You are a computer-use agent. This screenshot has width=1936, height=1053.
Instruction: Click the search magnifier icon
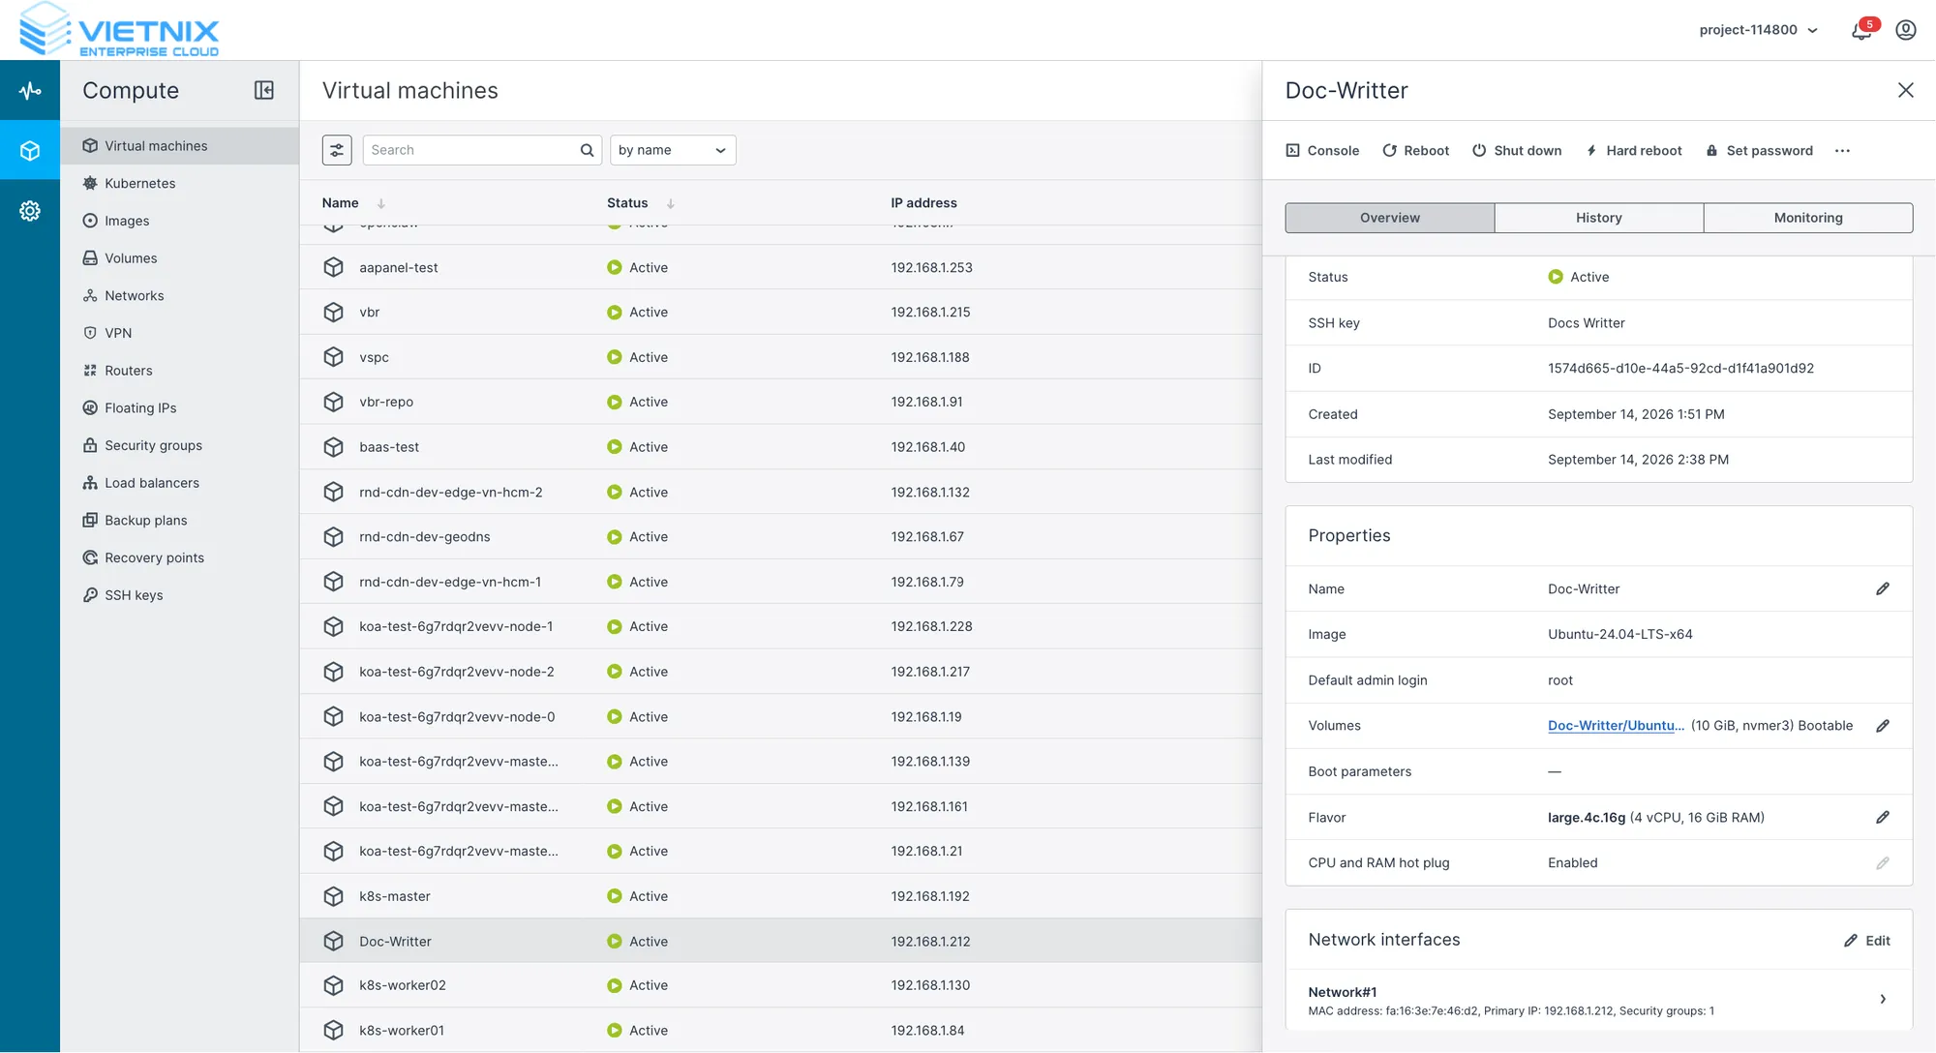(x=587, y=150)
